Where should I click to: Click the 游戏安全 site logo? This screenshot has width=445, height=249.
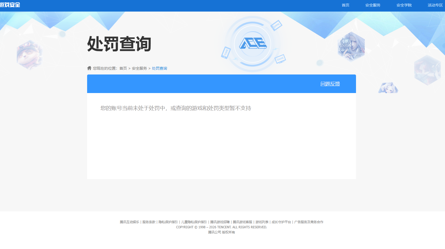click(10, 5)
